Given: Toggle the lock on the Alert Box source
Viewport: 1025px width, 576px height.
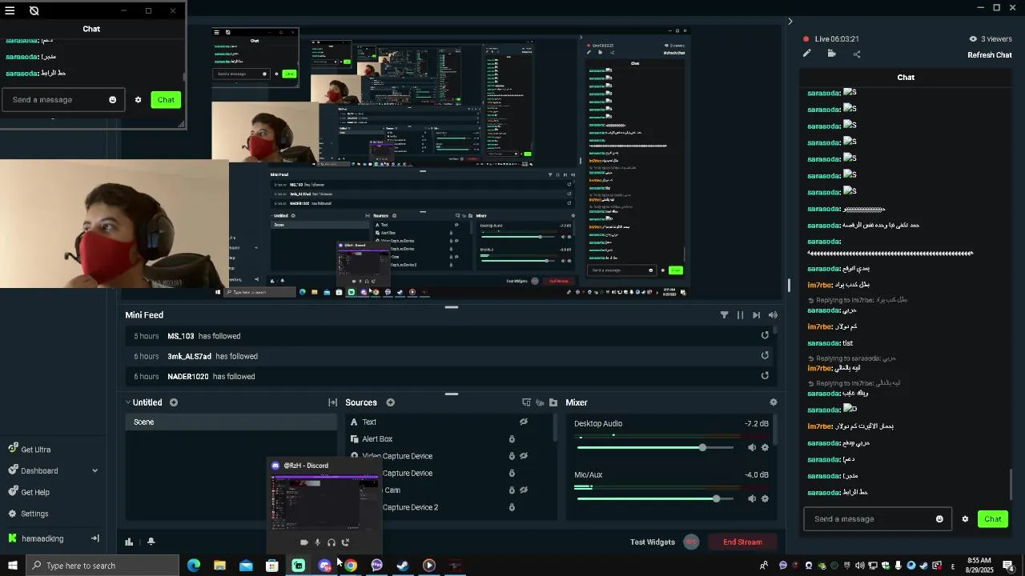Looking at the screenshot, I should click(x=512, y=439).
